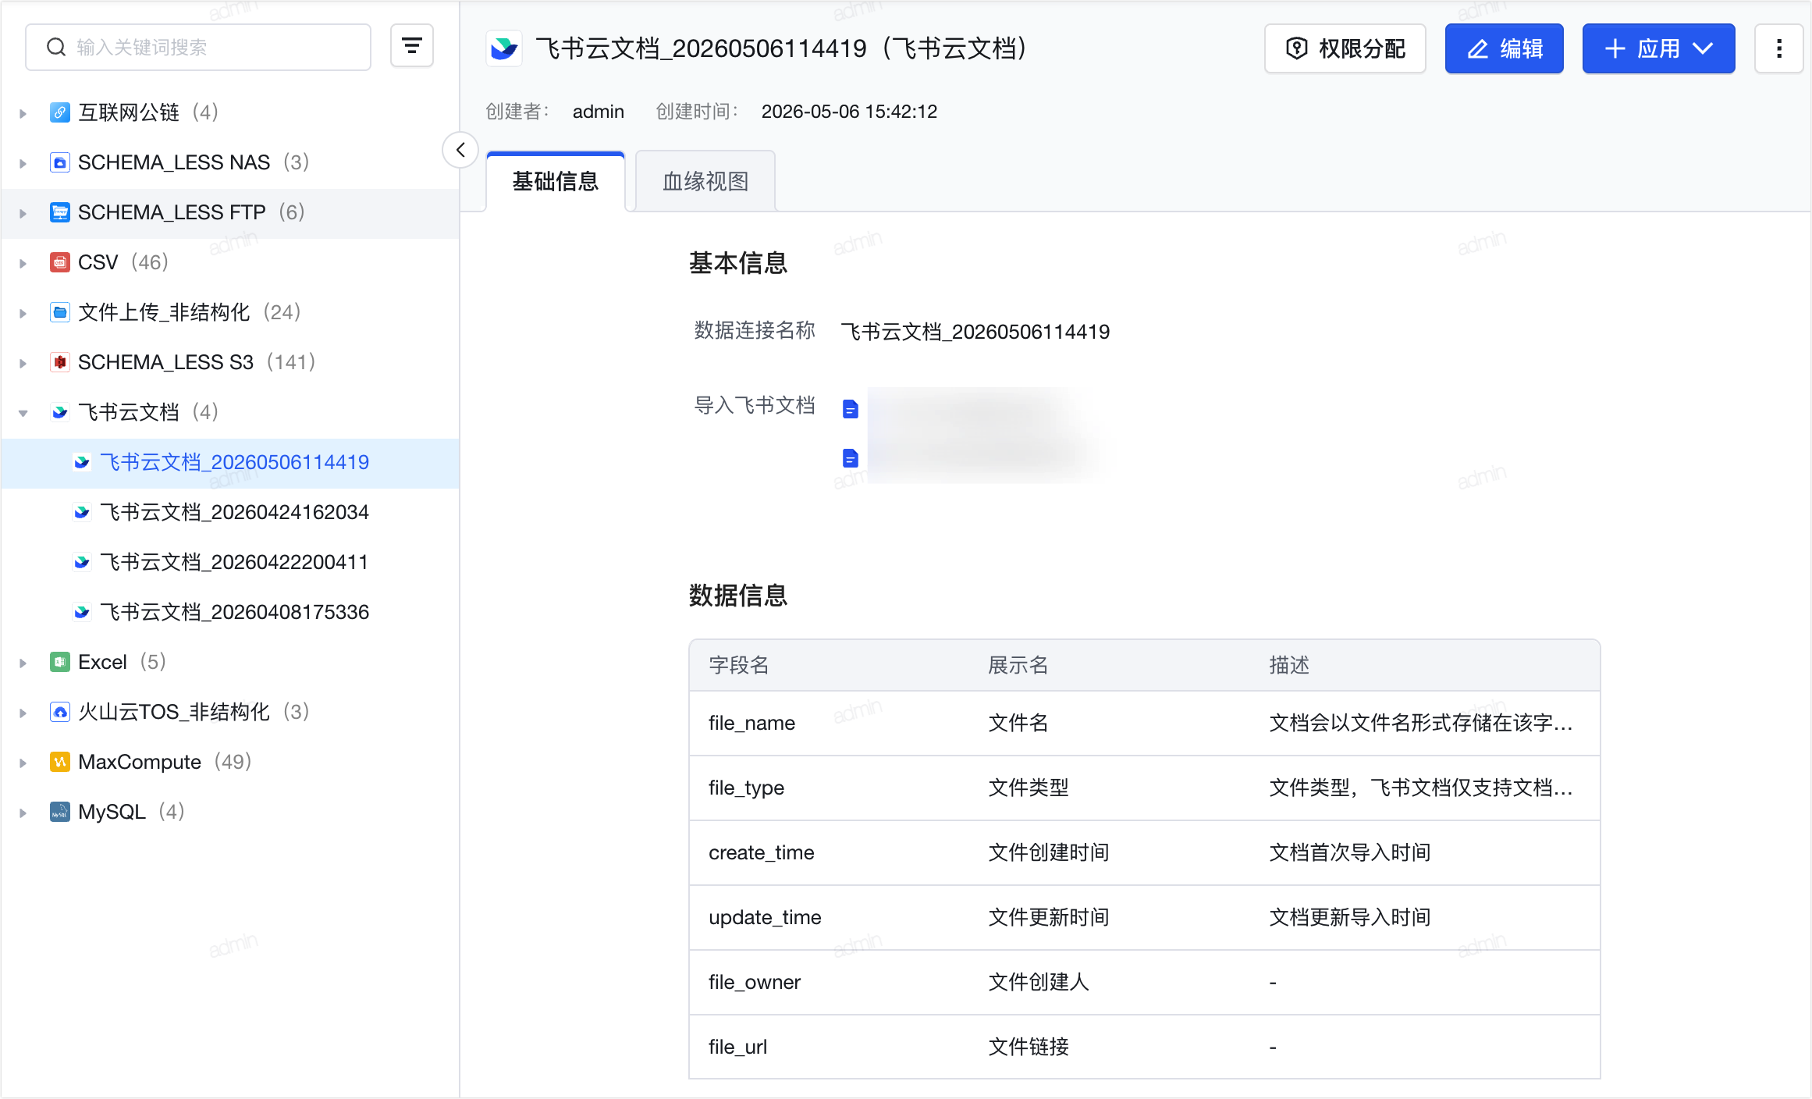Screen dimensions: 1812x1099
Task: Select the file_url field cell
Action: click(x=737, y=1047)
